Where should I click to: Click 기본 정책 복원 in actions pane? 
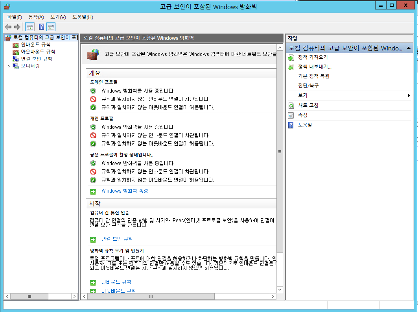coord(313,76)
